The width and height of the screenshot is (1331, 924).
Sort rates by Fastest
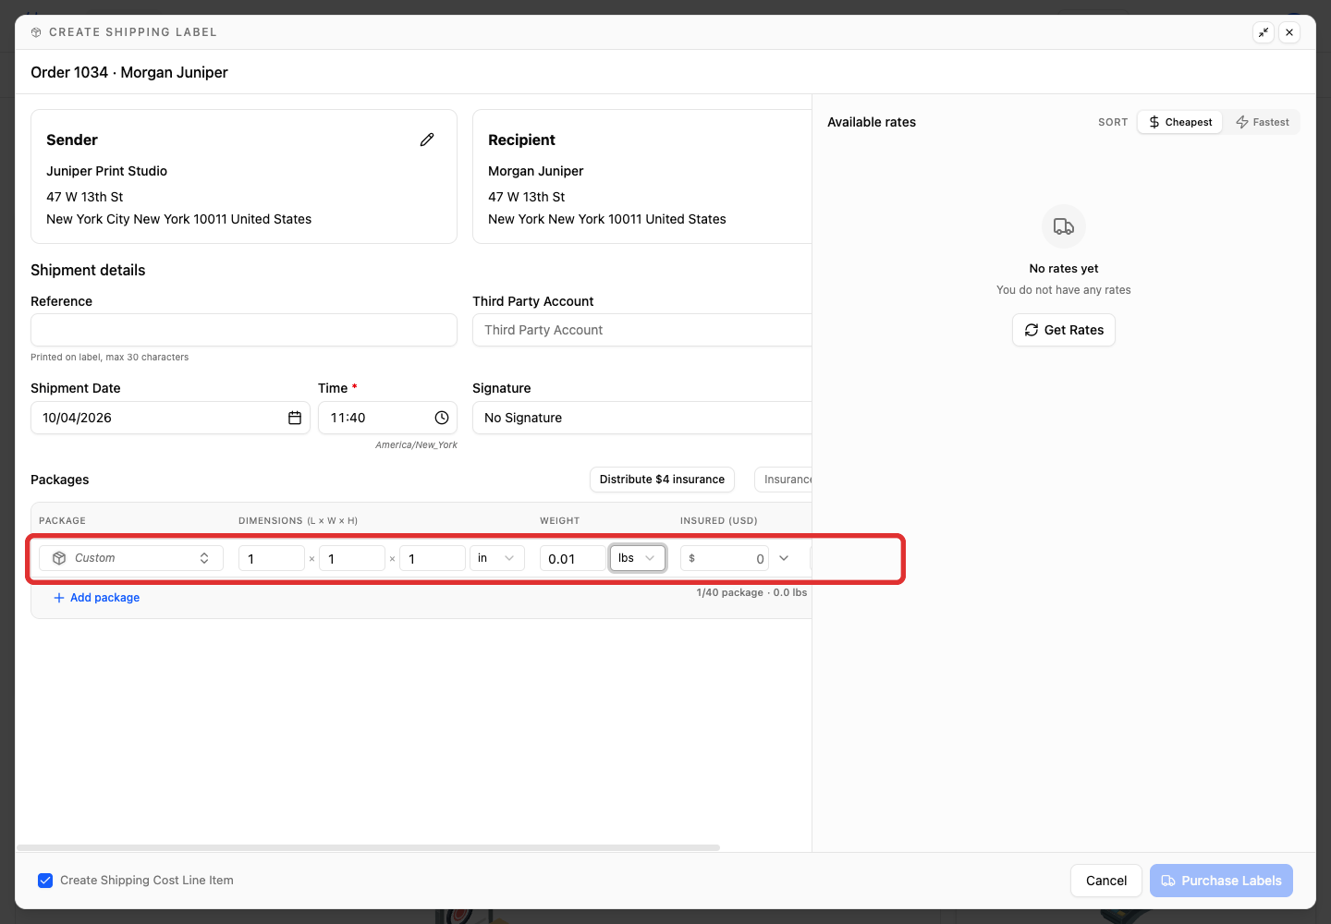coord(1263,122)
